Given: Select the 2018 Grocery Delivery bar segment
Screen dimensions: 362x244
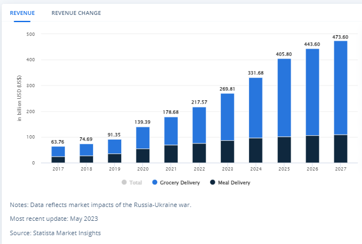Looking at the screenshot, I should (86, 150).
